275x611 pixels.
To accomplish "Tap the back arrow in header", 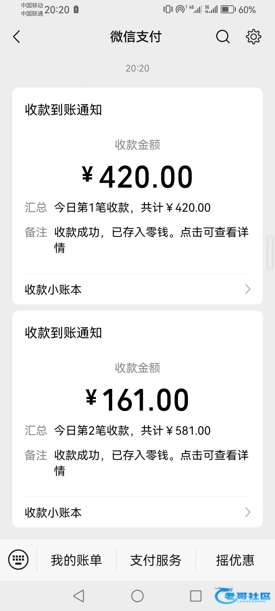I will (x=17, y=37).
